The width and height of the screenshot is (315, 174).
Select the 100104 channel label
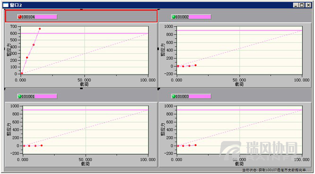[x=28, y=17]
